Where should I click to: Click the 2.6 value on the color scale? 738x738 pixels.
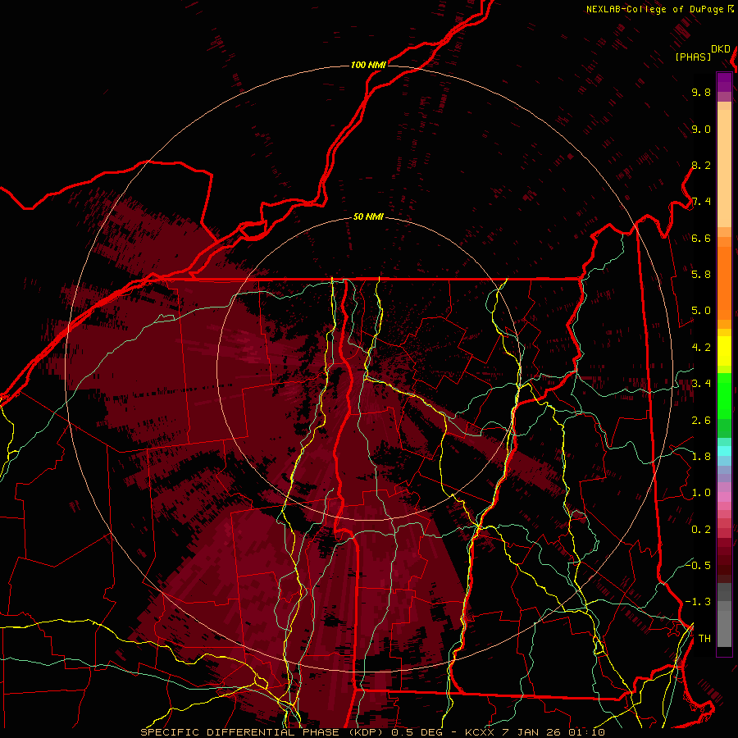click(701, 421)
